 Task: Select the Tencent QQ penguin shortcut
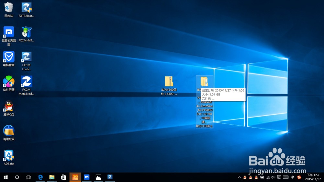pyautogui.click(x=9, y=108)
